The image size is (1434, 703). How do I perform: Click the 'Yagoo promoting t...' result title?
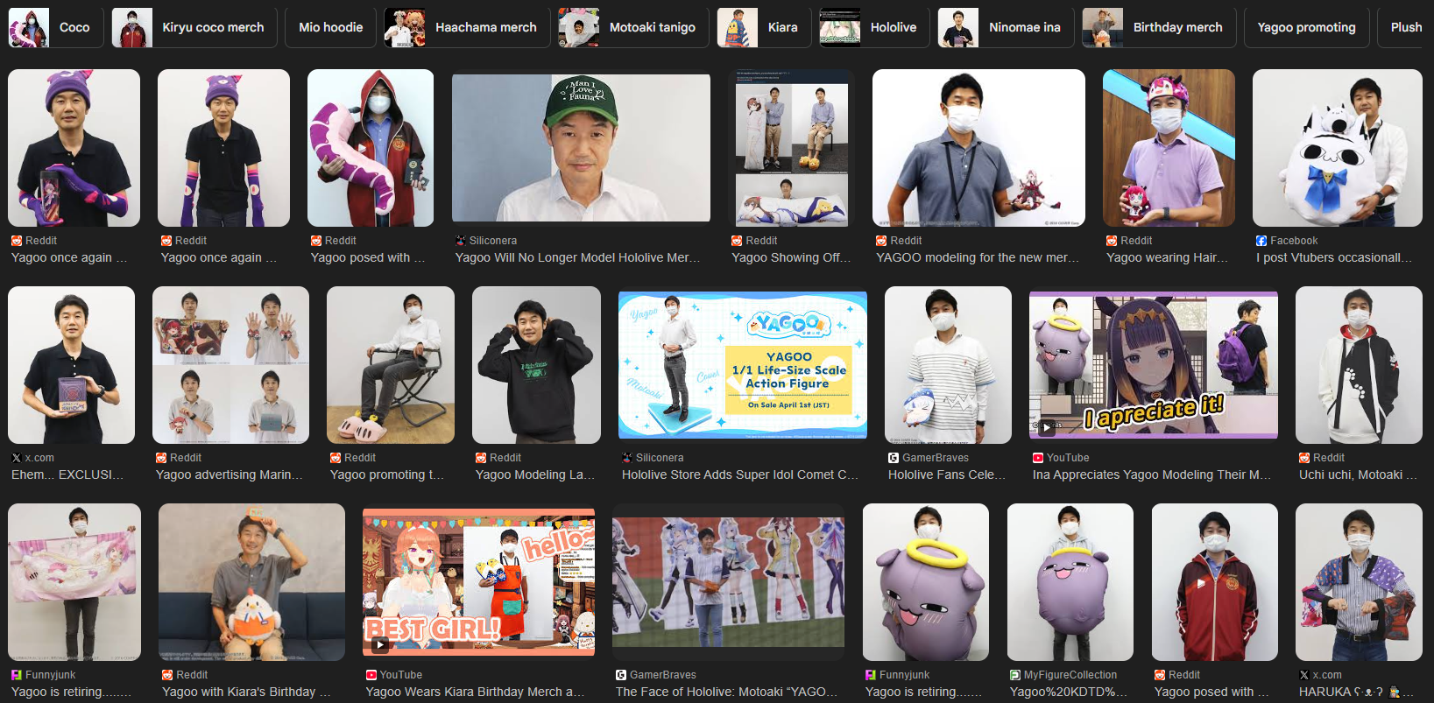(387, 475)
